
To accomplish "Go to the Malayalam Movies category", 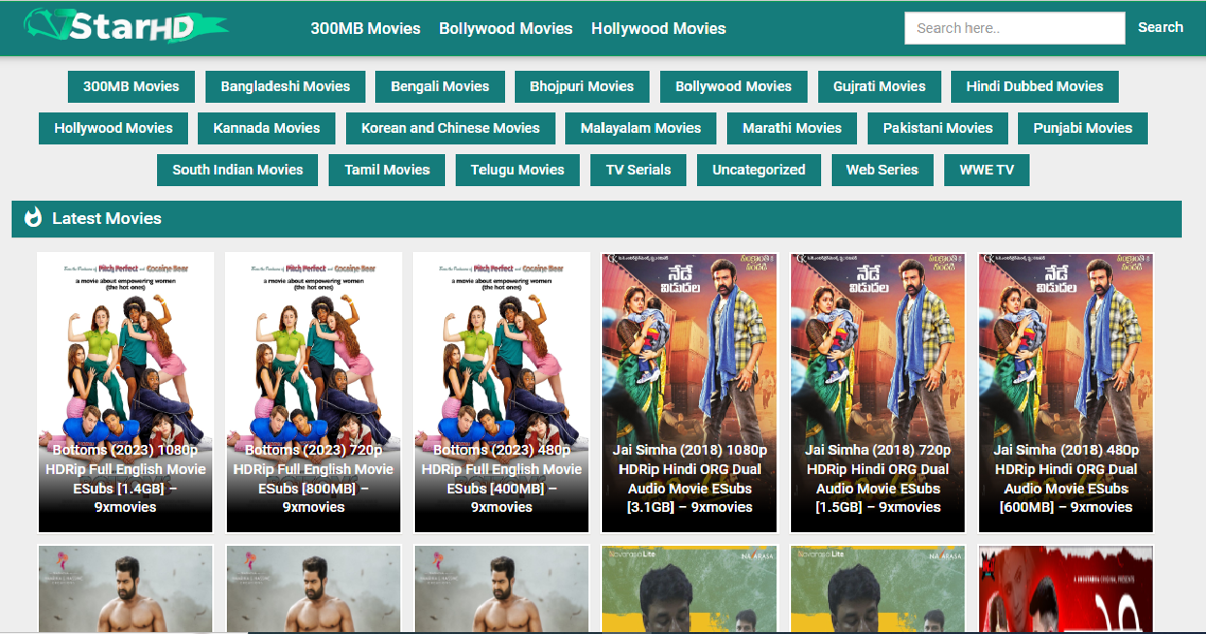I will [641, 128].
